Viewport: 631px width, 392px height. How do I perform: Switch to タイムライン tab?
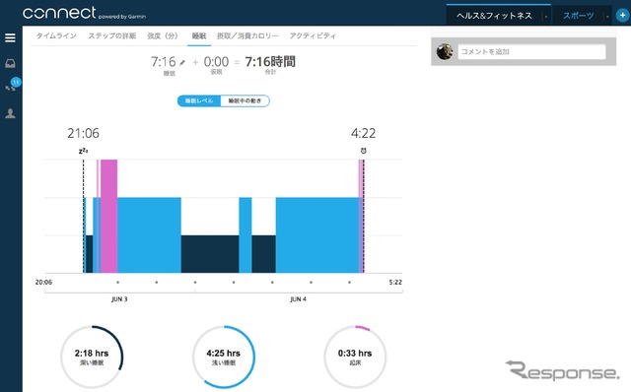(x=56, y=35)
